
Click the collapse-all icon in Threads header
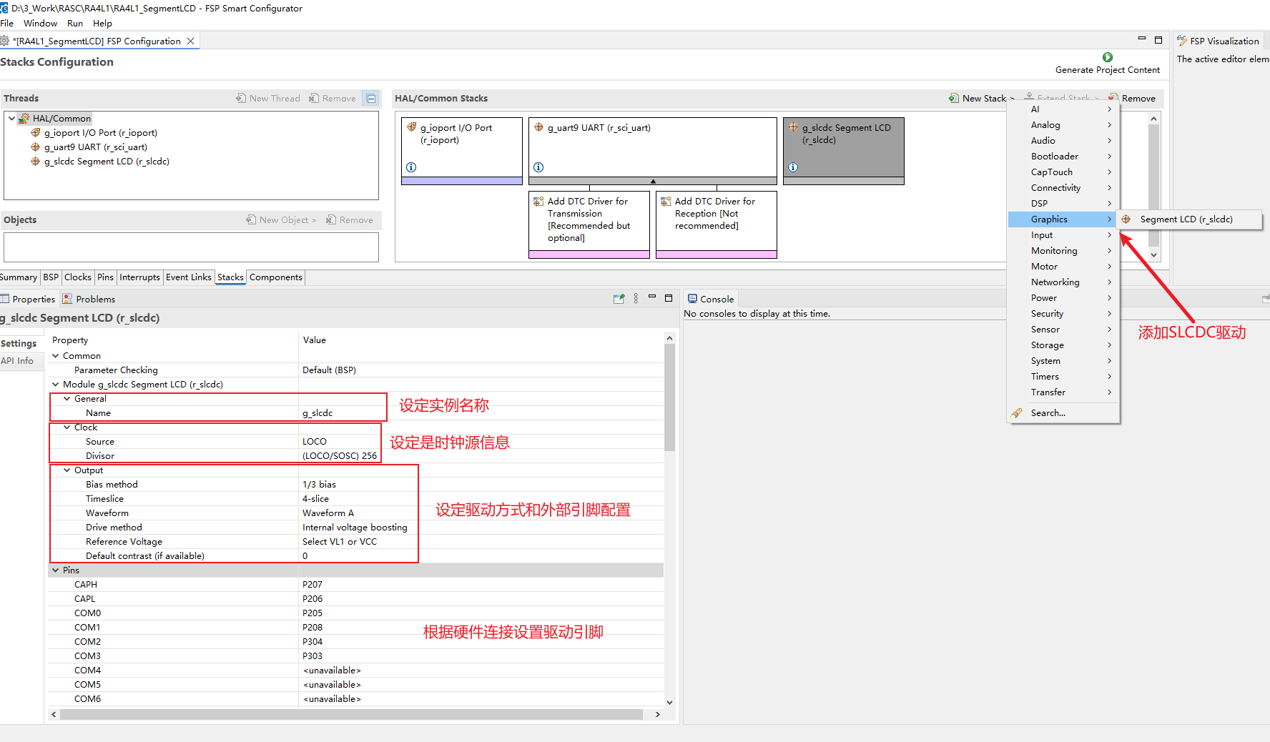(x=371, y=99)
